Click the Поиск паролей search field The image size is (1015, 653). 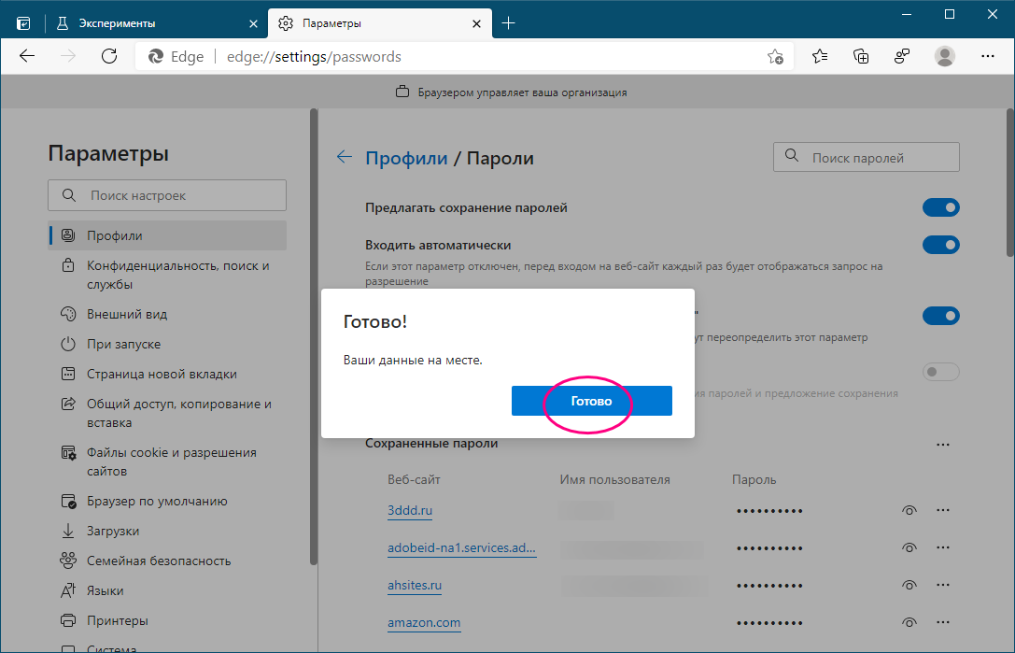click(867, 158)
